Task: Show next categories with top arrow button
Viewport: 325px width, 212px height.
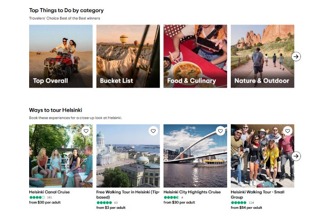Action: click(296, 56)
